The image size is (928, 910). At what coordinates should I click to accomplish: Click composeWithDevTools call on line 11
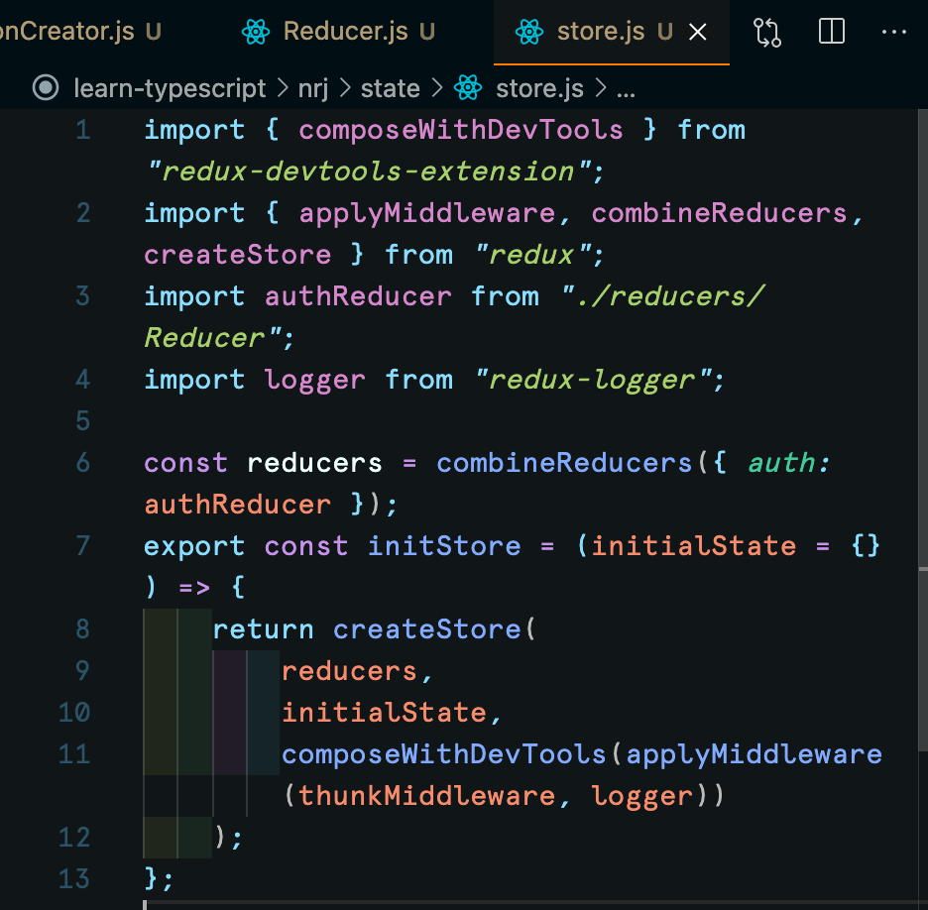(x=444, y=754)
